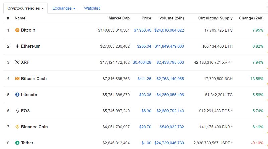Image resolution: width=268 pixels, height=149 pixels.
Task: Click Tether 24h volume $24,739,046,739
Action: coord(169,143)
